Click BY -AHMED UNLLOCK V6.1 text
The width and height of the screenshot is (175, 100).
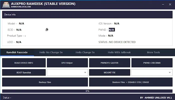point(156,98)
